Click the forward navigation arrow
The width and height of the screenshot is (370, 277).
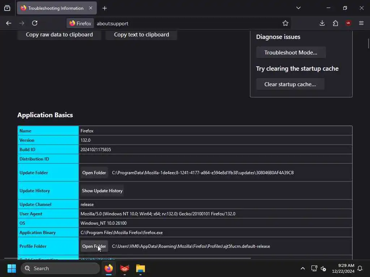click(22, 23)
